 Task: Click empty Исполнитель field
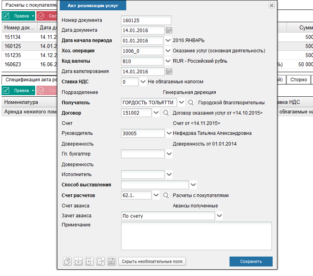(x=143, y=174)
